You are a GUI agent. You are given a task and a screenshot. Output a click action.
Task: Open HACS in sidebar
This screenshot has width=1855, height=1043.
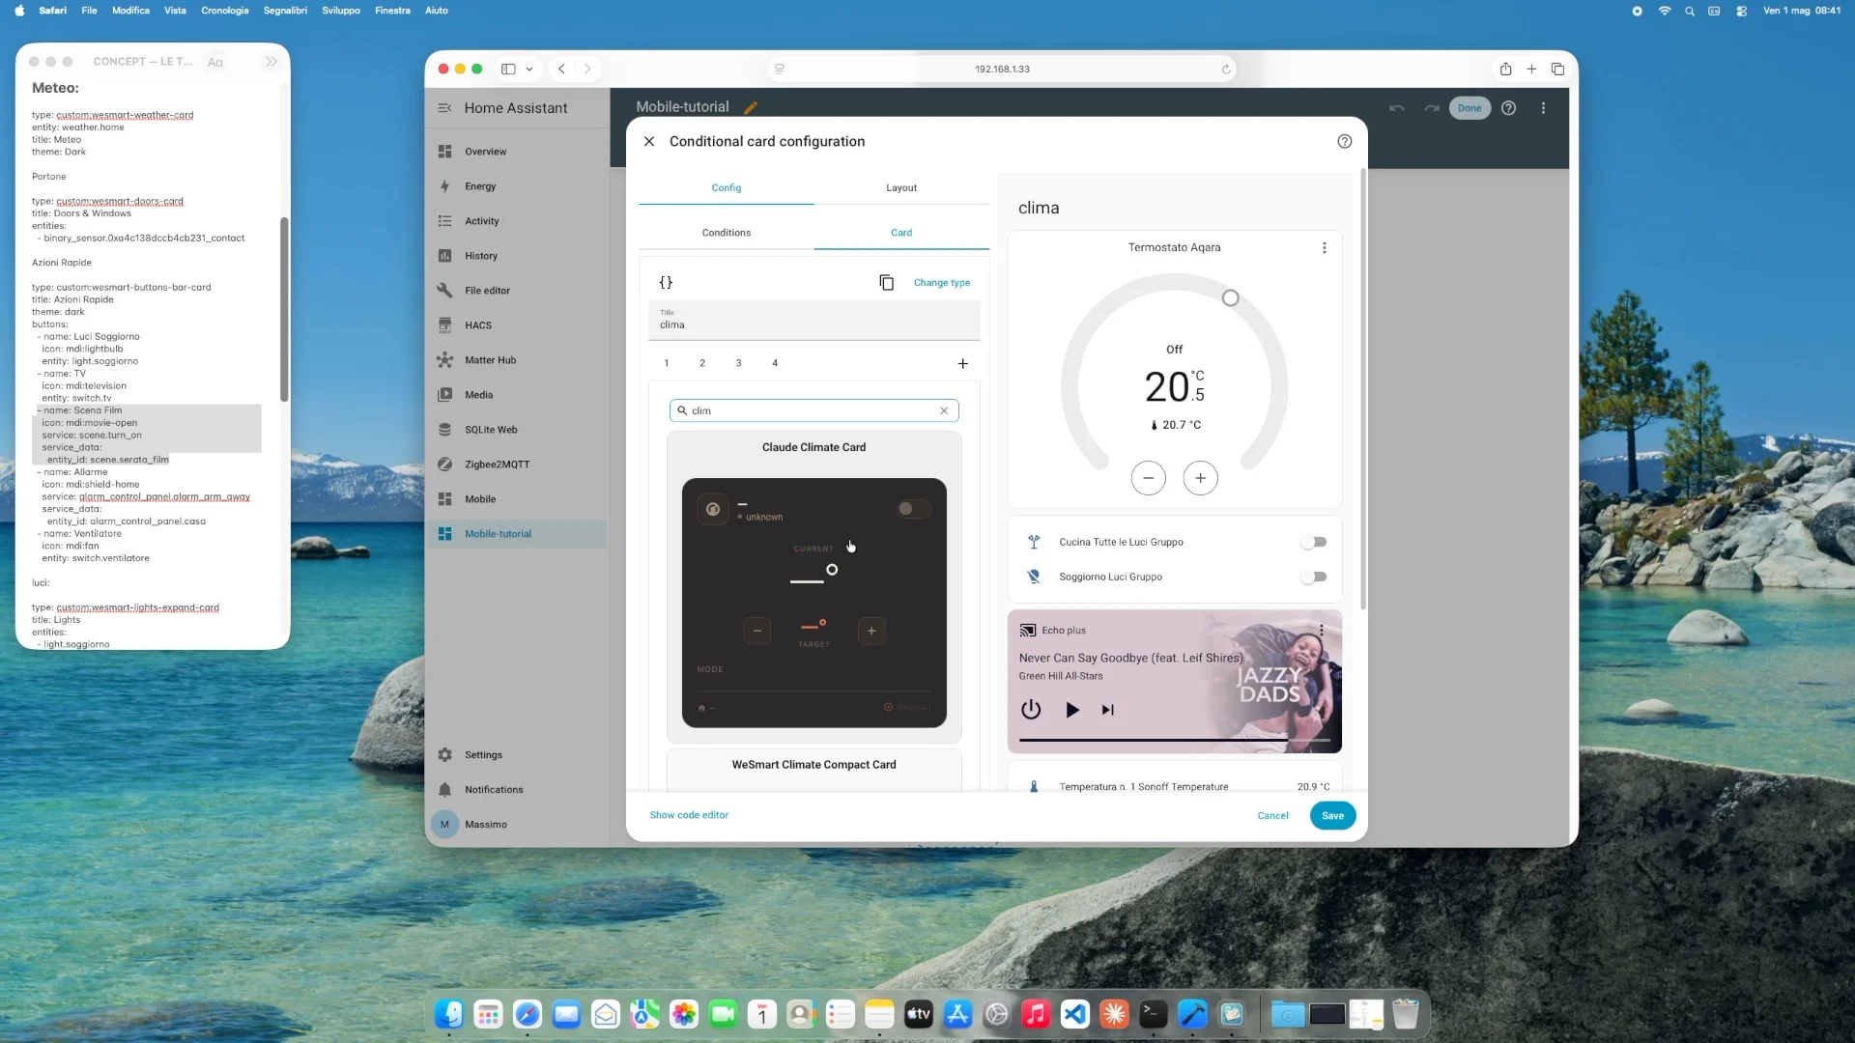517,325
